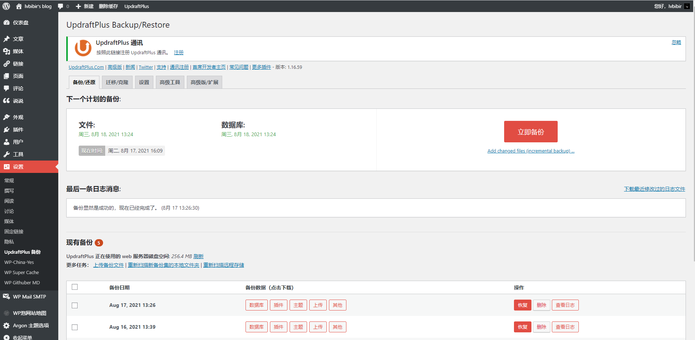
Task: Click Add changed files incremental backup link
Action: click(531, 151)
